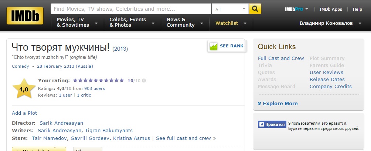The width and height of the screenshot is (371, 151).
Task: Click the tenth star in Your rating
Action: tap(122, 80)
